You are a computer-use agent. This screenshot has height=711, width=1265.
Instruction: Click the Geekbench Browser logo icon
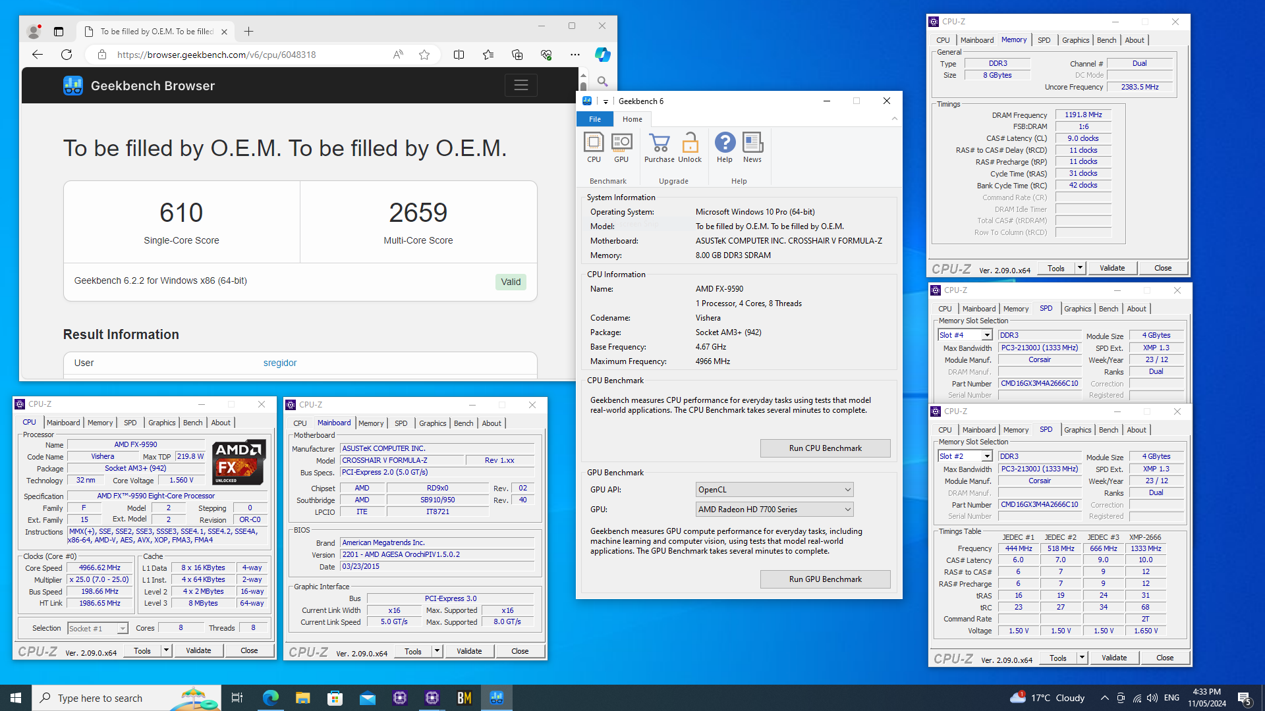(73, 86)
